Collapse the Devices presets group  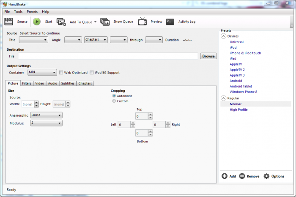click(x=223, y=36)
